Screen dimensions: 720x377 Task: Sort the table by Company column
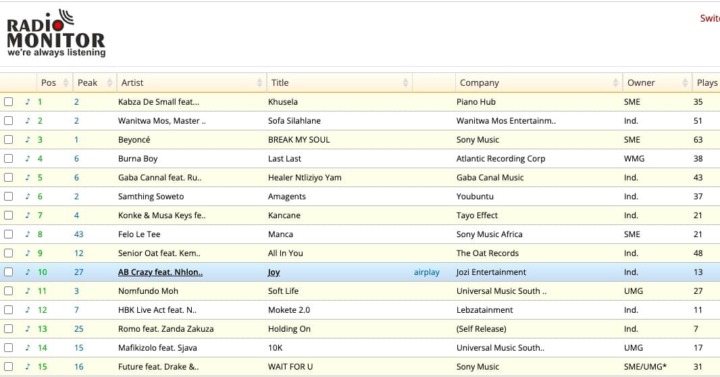[538, 82]
